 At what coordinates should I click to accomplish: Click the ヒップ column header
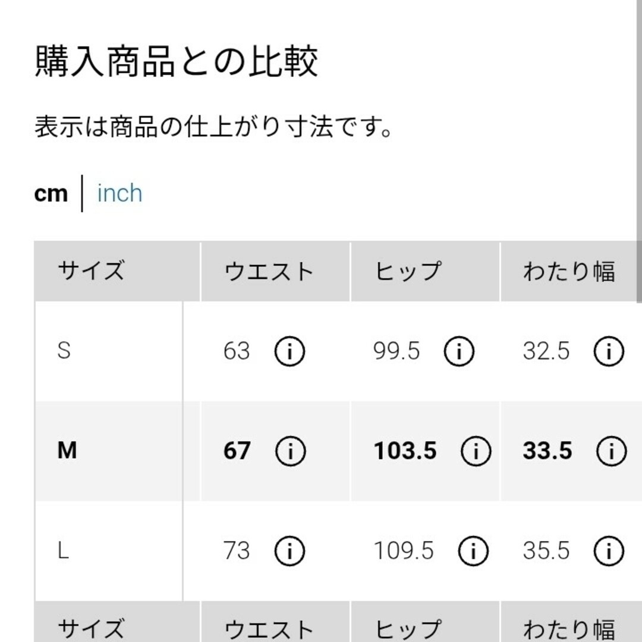click(x=425, y=272)
